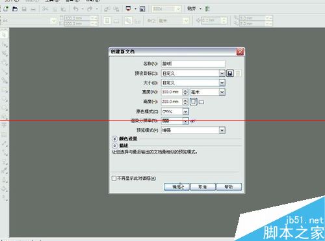The height and width of the screenshot is (241, 325).
Task: Open the CMYK color mode dropdown
Action: (185, 111)
